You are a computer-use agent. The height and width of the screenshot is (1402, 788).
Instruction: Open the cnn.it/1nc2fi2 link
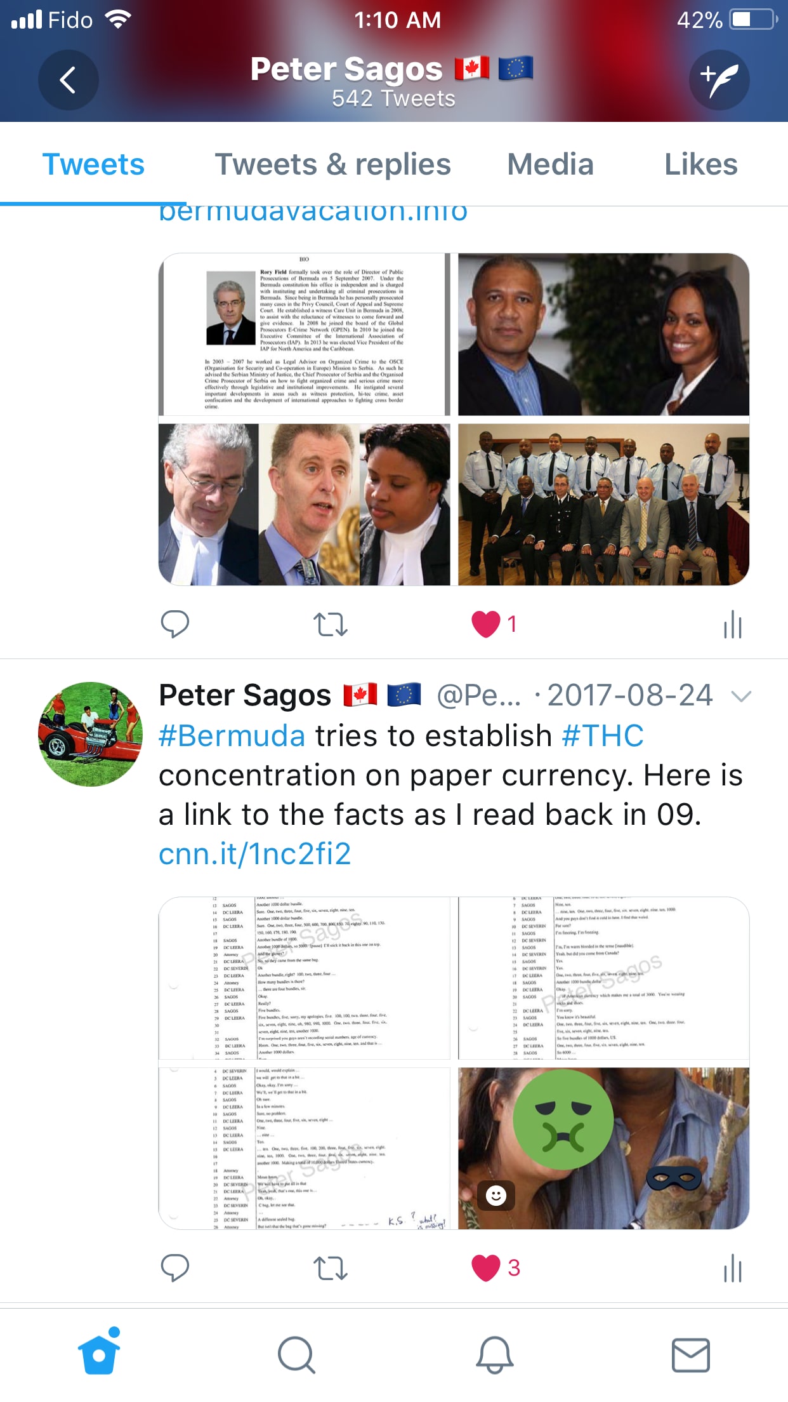pos(254,854)
